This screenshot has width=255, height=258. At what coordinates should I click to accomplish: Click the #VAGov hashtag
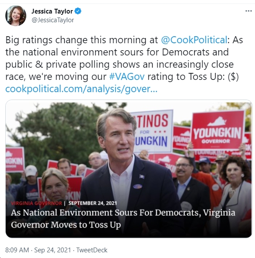(x=127, y=77)
